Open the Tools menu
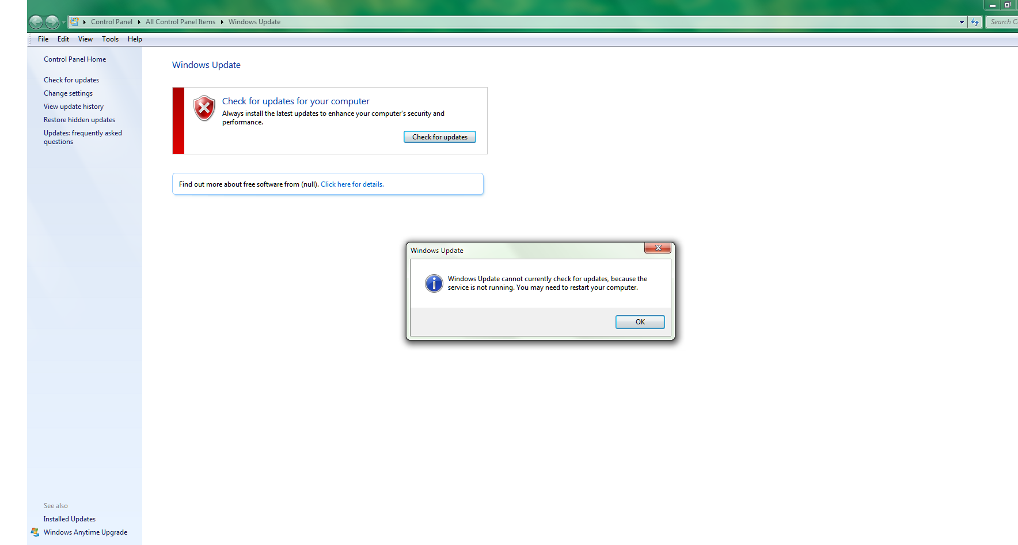This screenshot has height=545, width=1018. (110, 39)
